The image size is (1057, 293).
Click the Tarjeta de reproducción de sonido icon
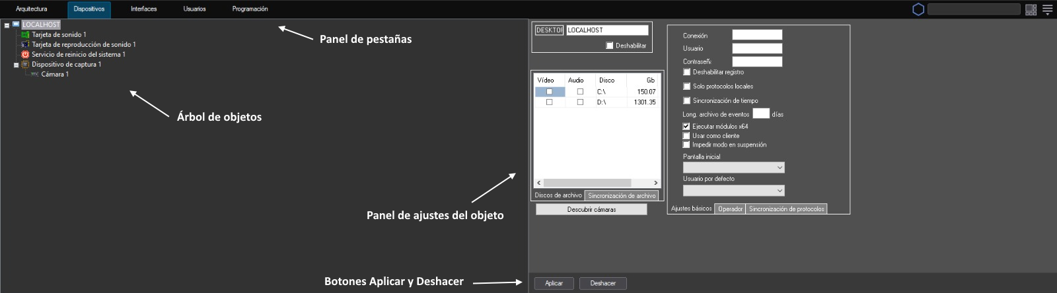coord(25,44)
